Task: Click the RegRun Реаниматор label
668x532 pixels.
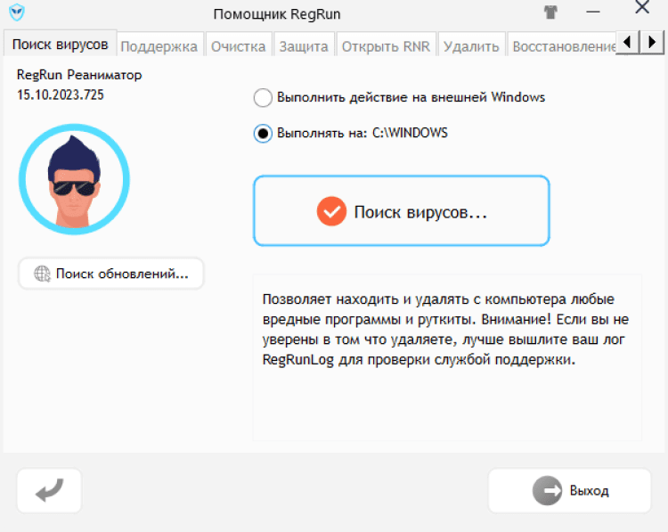Action: (79, 75)
